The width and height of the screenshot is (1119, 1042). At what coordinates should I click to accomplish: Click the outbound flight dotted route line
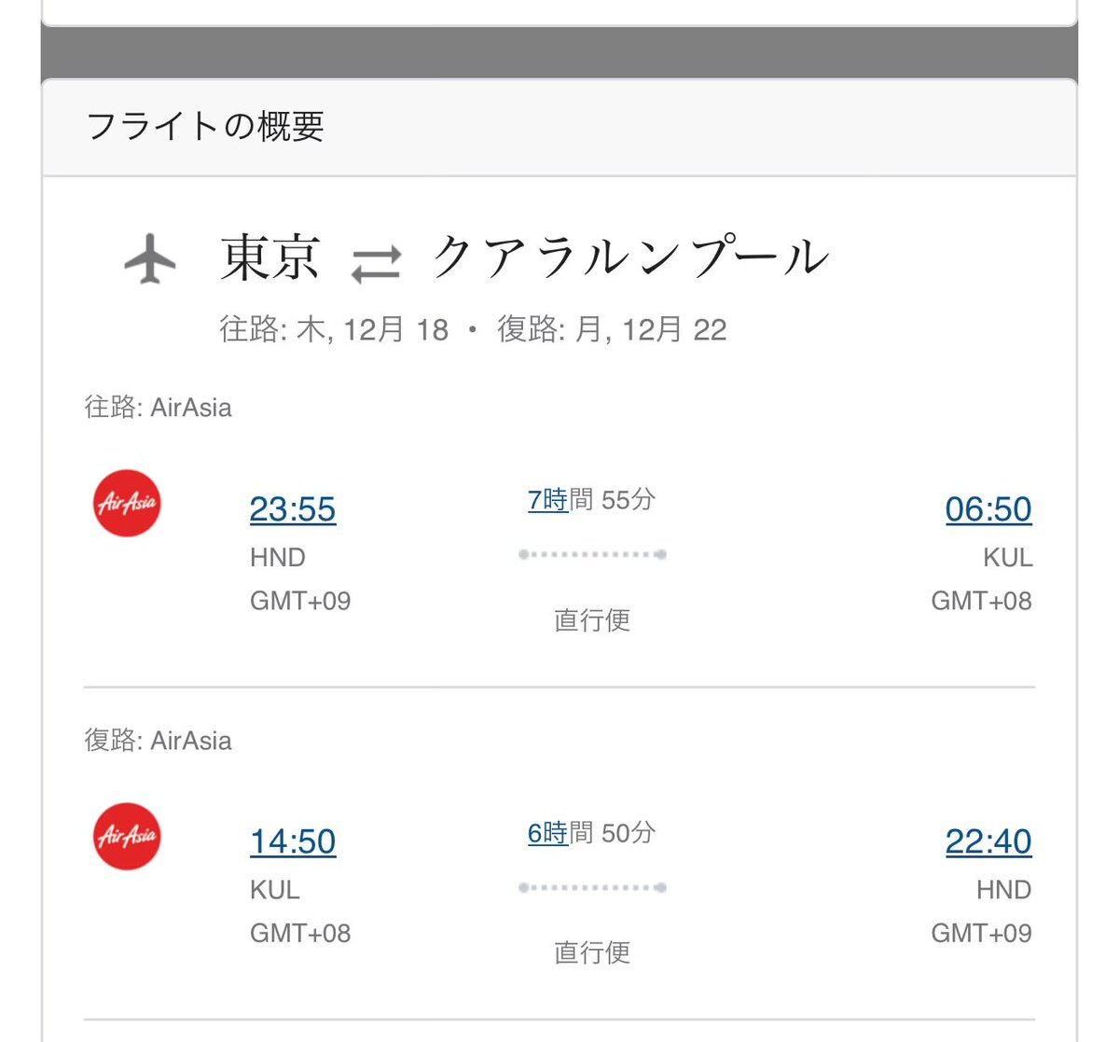tap(592, 555)
